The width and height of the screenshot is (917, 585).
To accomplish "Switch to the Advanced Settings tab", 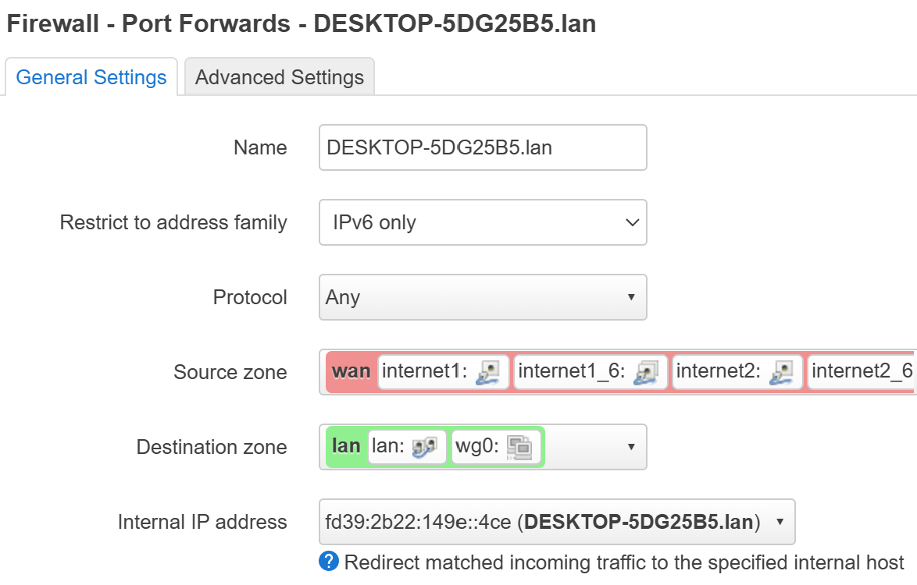I will [280, 77].
